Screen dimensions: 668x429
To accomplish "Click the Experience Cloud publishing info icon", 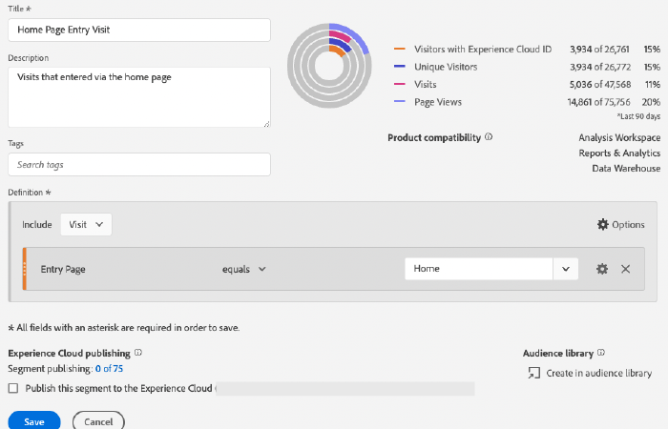I will (138, 353).
